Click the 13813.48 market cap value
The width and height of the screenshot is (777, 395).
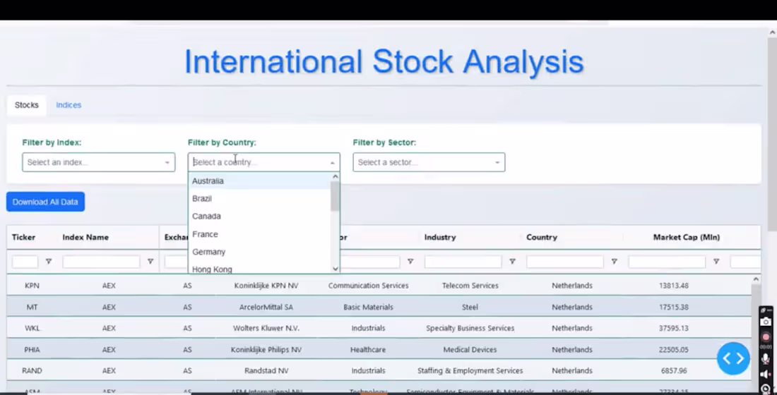coord(674,286)
